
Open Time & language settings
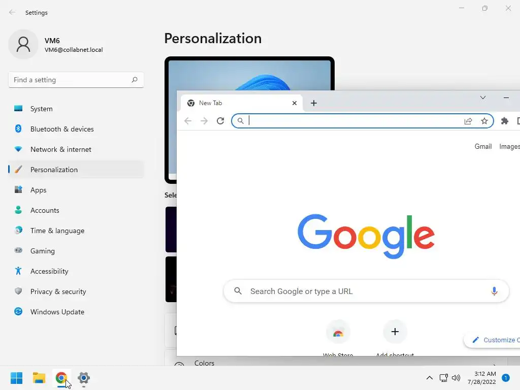[x=76, y=231]
